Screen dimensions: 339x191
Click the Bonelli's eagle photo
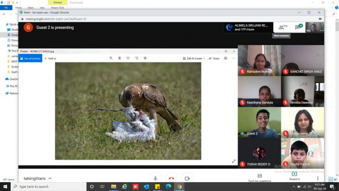point(128,111)
